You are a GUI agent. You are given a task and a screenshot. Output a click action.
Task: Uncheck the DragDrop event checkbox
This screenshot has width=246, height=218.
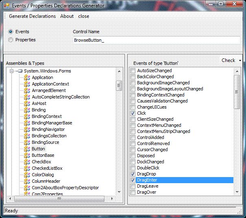tap(133, 174)
